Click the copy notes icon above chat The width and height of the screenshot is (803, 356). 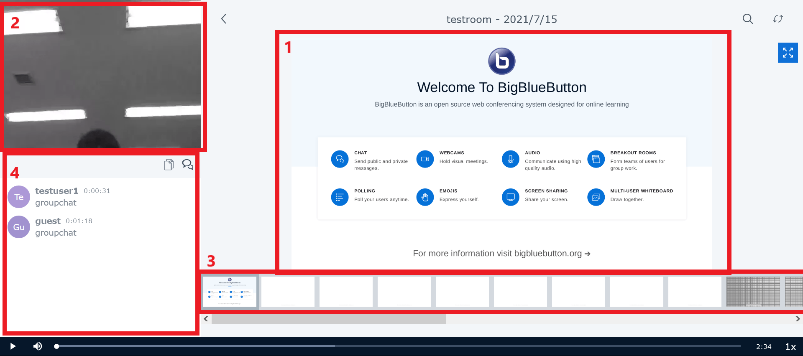tap(169, 165)
